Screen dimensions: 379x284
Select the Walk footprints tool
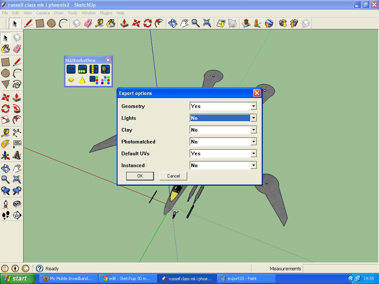[x=6, y=215]
